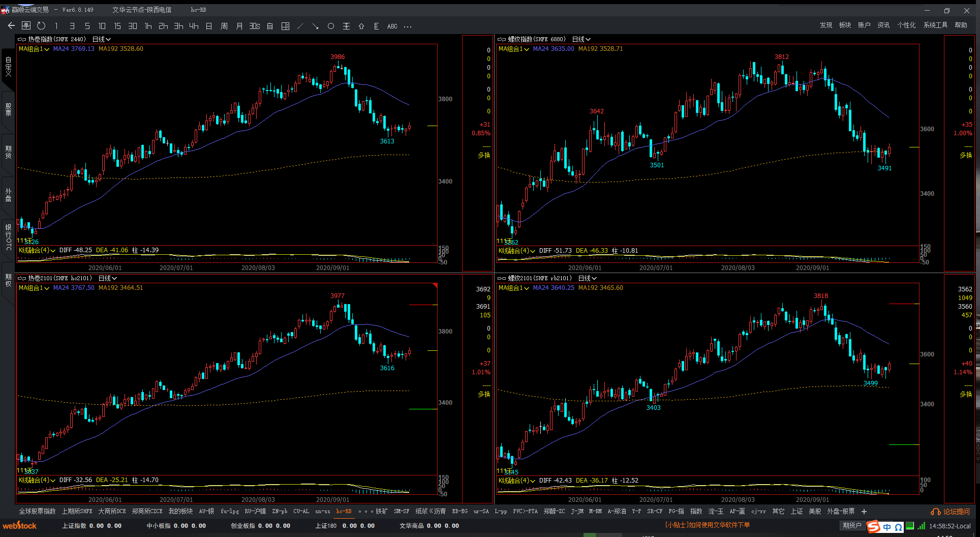Click the 论坛提问 link
This screenshot has height=537, width=980.
(951, 512)
